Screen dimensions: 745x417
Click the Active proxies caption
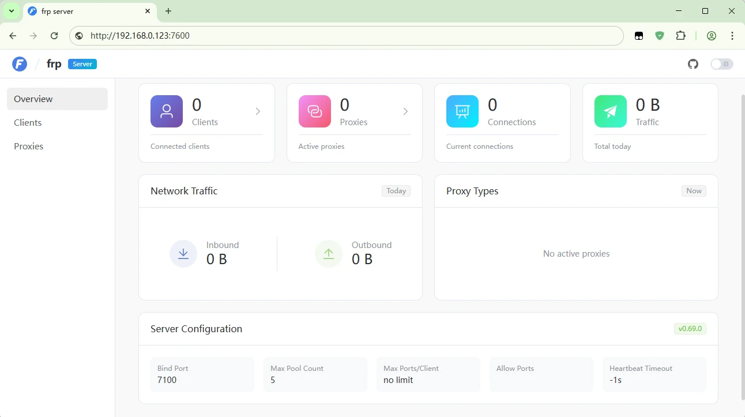321,146
